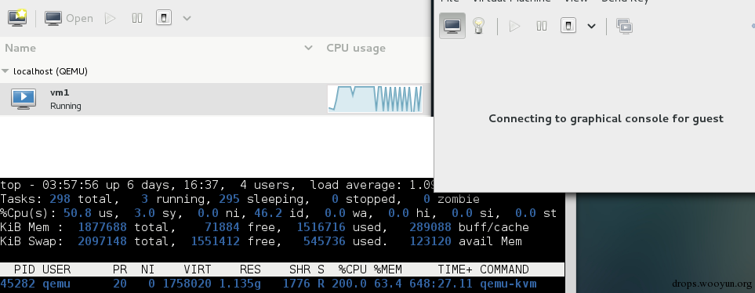Open shutdown dropdown arrow in guest window

click(591, 26)
